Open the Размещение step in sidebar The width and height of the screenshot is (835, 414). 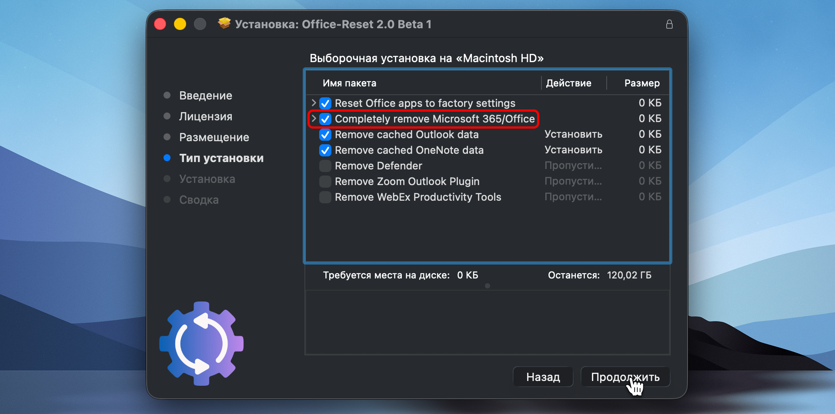214,137
